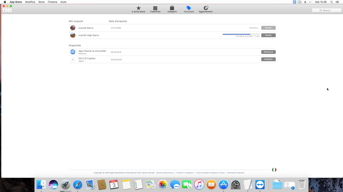Go back with the left arrow

click(x=5, y=10)
